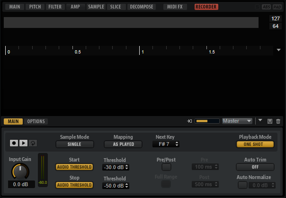Open the Sample Mode SINGLE selector
The height and width of the screenshot is (198, 286).
point(75,144)
